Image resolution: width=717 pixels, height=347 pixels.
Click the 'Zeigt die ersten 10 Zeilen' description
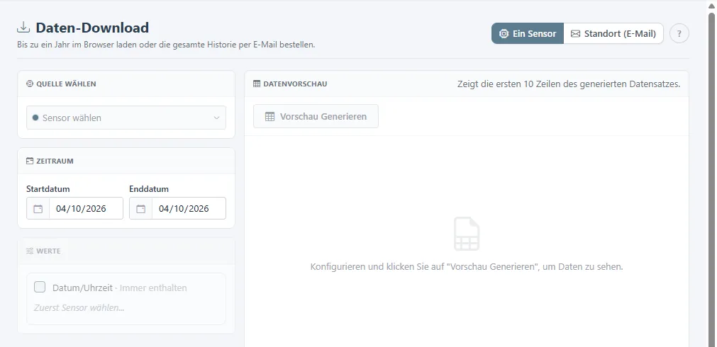(x=569, y=84)
